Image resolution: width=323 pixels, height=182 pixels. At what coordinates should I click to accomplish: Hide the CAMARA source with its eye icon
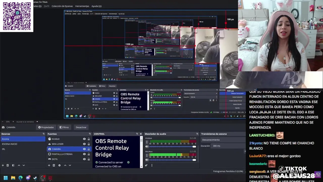tap(84, 149)
